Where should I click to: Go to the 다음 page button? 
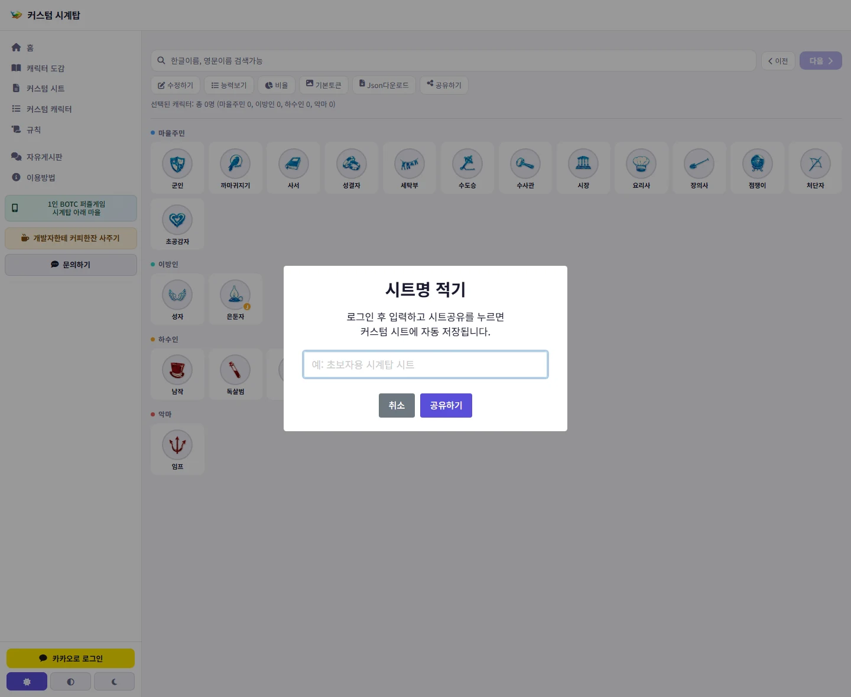click(x=821, y=61)
